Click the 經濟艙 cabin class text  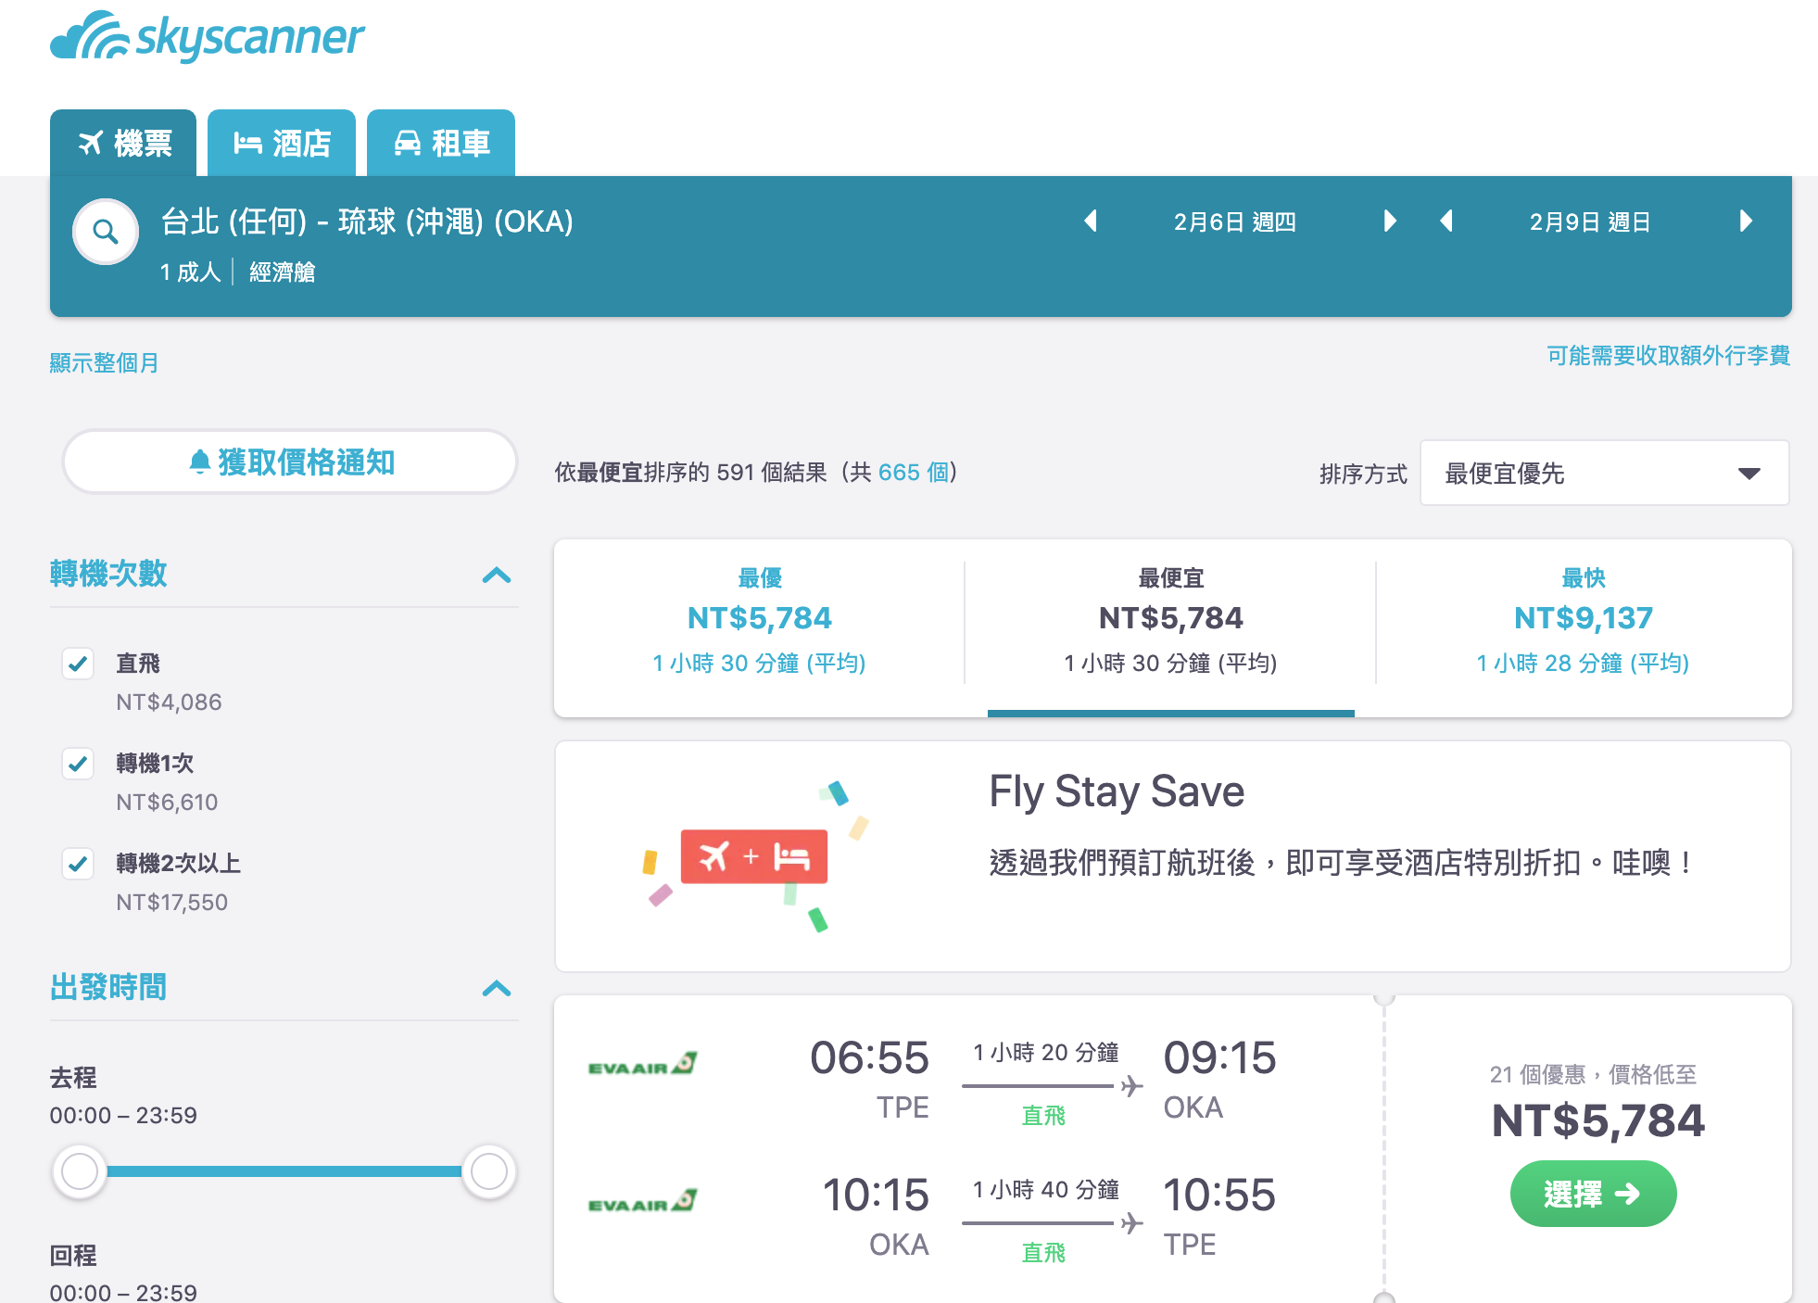point(282,272)
